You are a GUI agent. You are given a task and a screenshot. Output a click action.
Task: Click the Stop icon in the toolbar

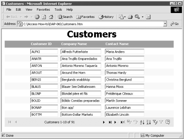click(x=37, y=17)
